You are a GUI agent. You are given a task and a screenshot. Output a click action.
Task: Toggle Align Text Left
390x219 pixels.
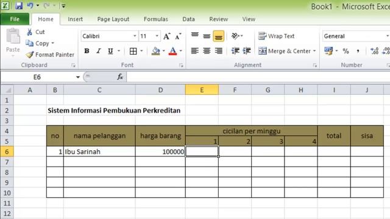pos(195,51)
